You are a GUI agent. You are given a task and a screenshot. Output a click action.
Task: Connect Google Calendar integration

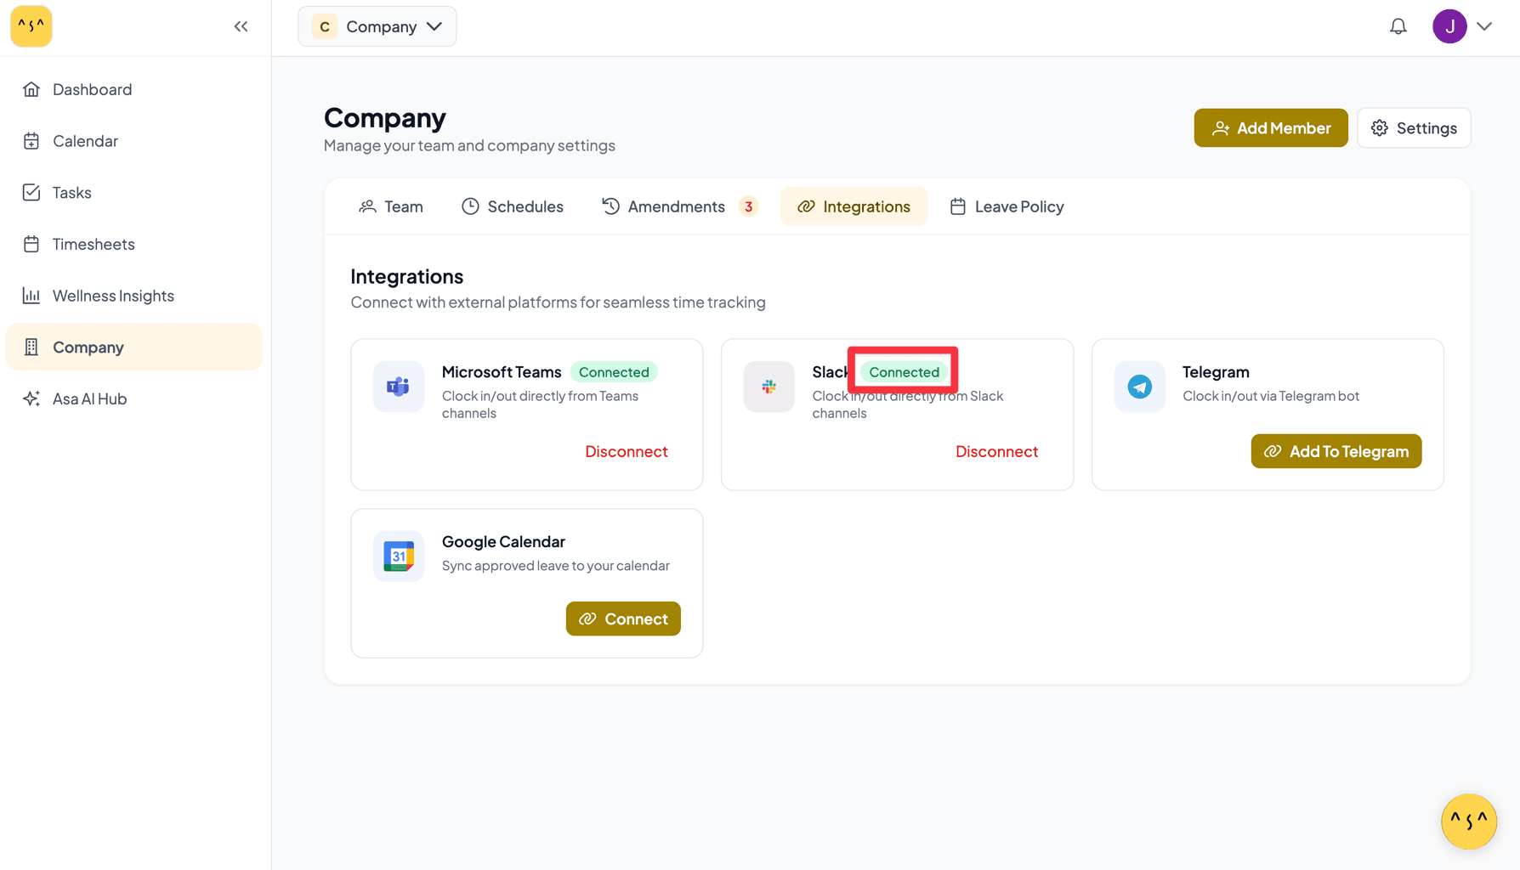(623, 619)
